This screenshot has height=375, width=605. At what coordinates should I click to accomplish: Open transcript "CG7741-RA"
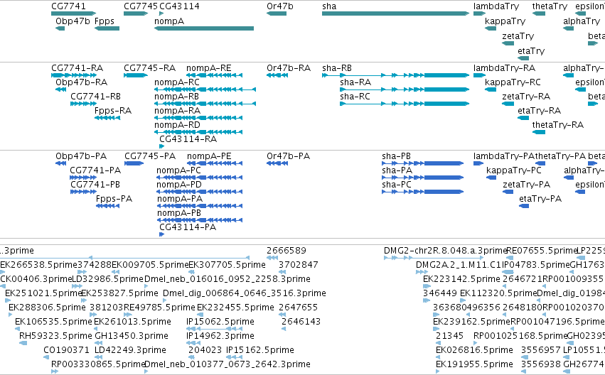tap(77, 68)
